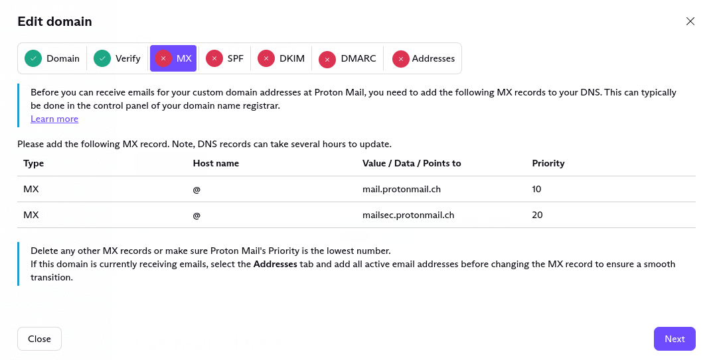Click the red X status icon on MX tab

163,58
